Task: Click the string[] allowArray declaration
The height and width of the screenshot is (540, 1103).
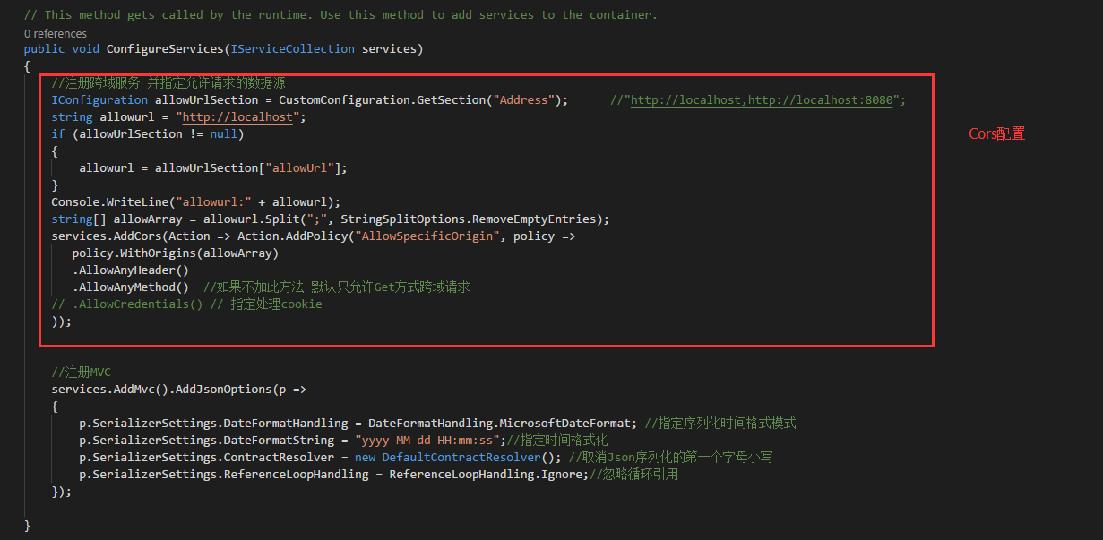Action: point(116,219)
